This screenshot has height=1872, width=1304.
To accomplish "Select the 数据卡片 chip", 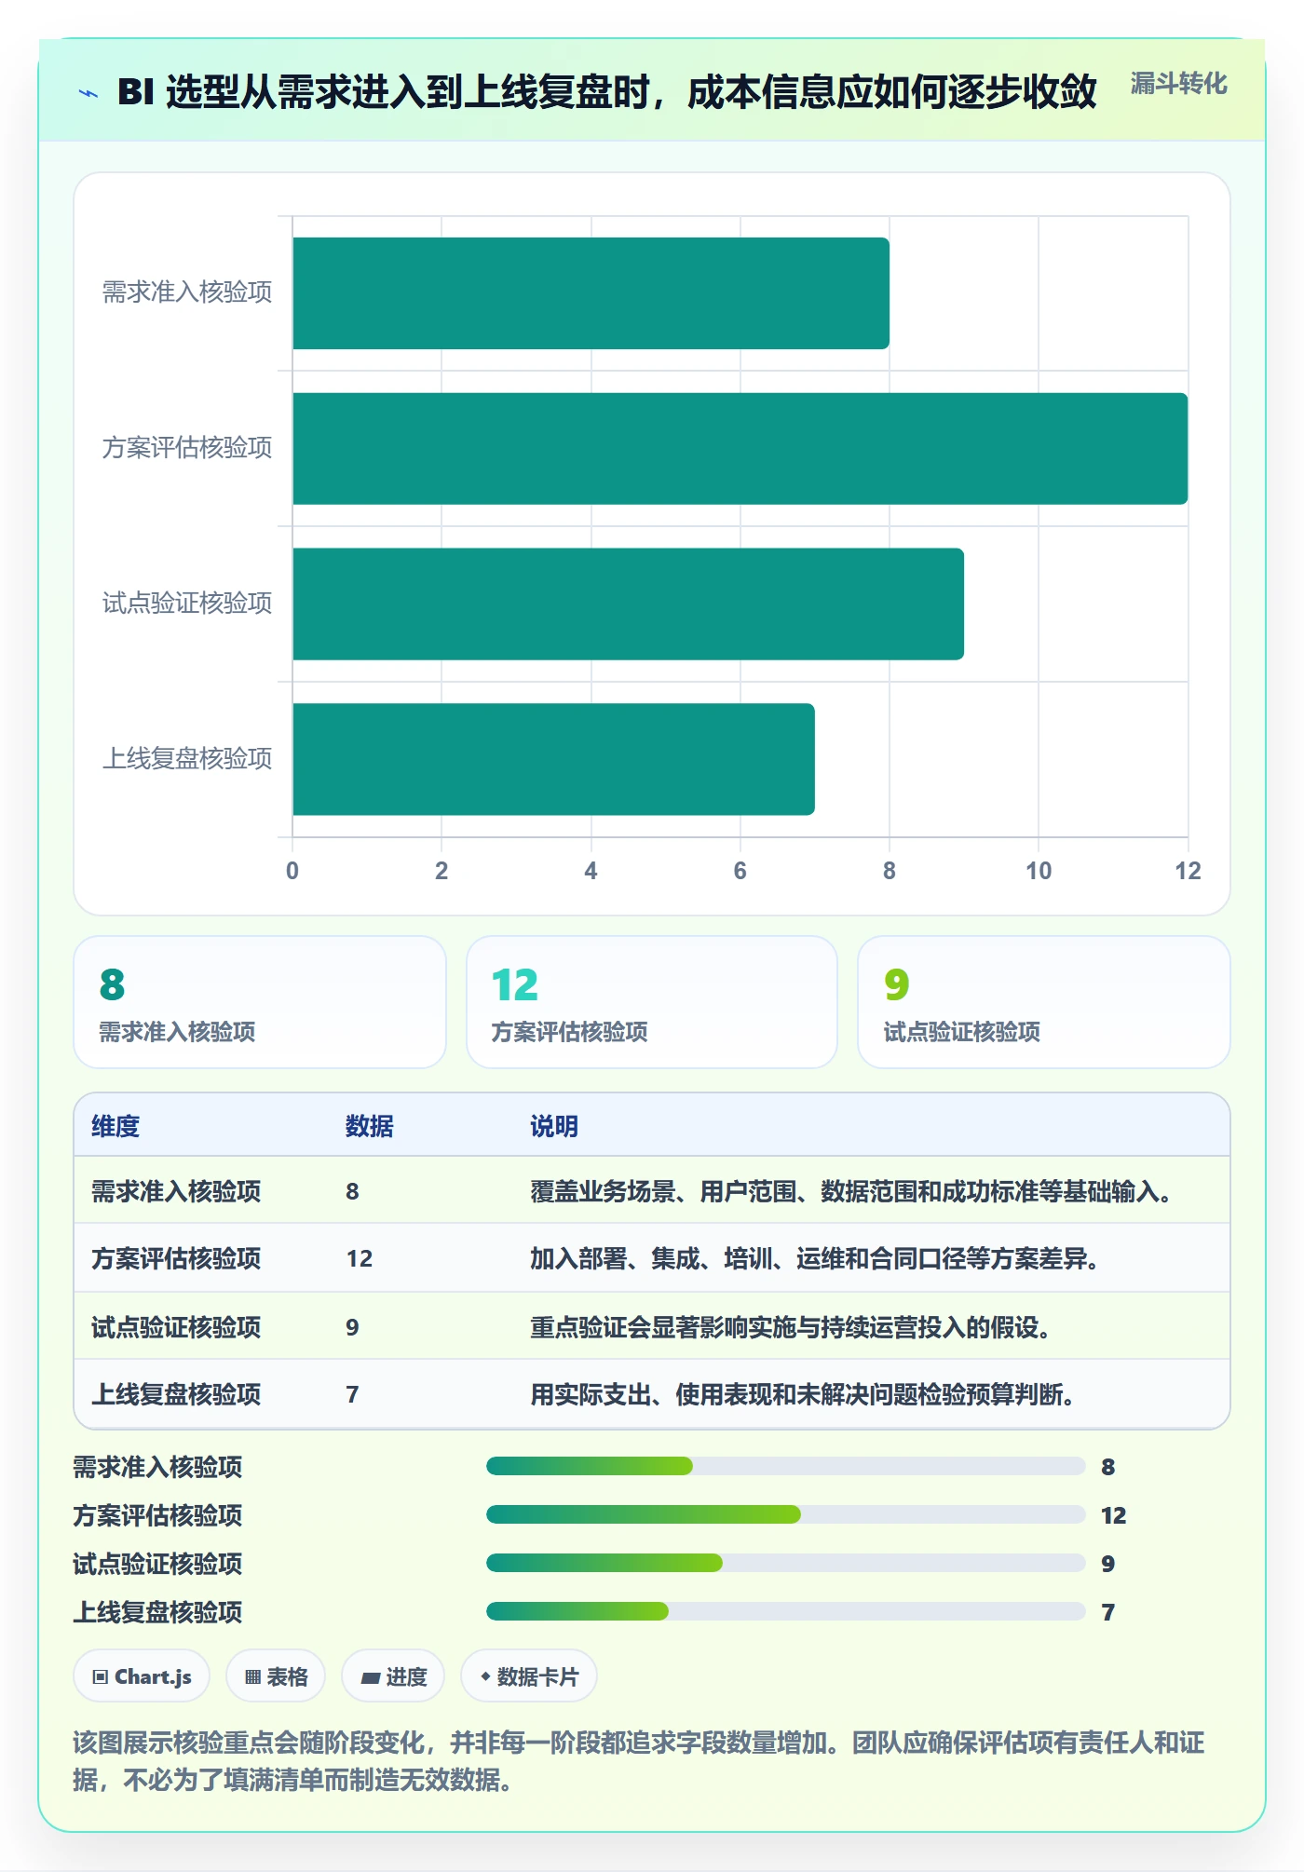I will 529,1676.
